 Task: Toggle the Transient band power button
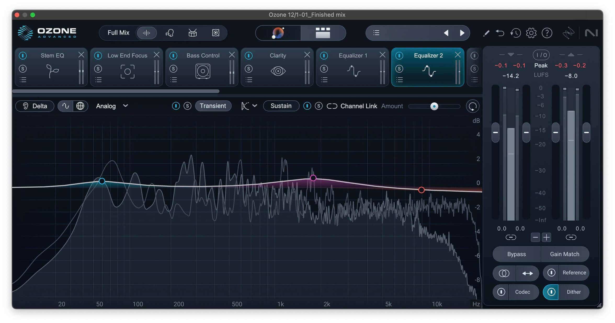click(176, 106)
